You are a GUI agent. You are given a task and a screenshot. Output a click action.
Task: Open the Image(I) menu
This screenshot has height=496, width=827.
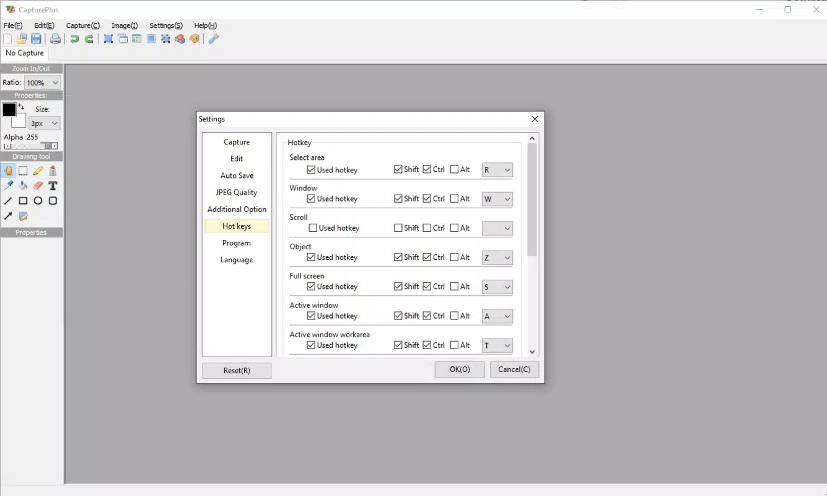coord(125,25)
